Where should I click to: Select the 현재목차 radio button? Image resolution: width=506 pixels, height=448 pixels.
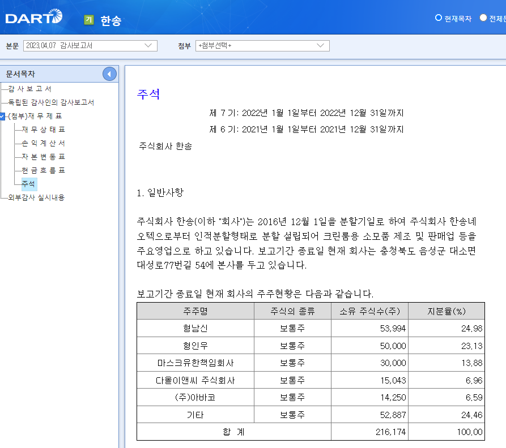(437, 18)
